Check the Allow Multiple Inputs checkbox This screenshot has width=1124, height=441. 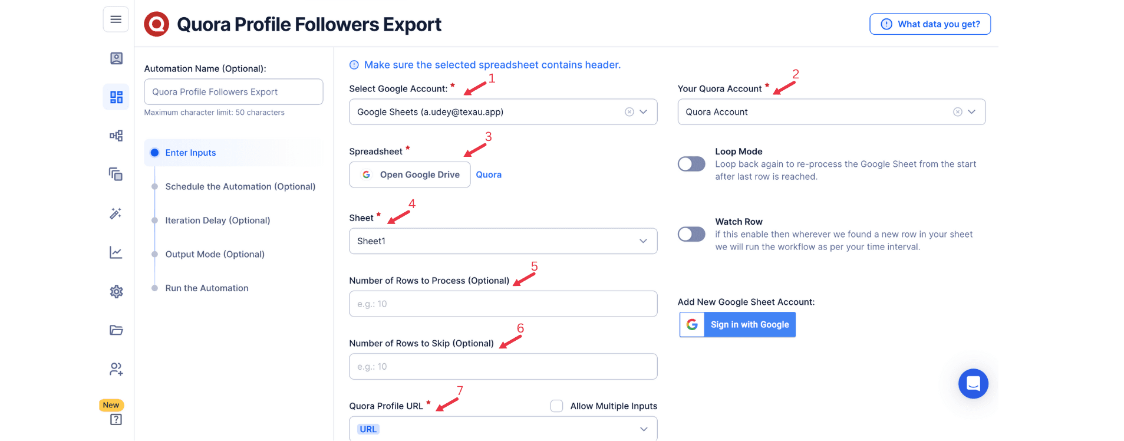[x=556, y=406]
